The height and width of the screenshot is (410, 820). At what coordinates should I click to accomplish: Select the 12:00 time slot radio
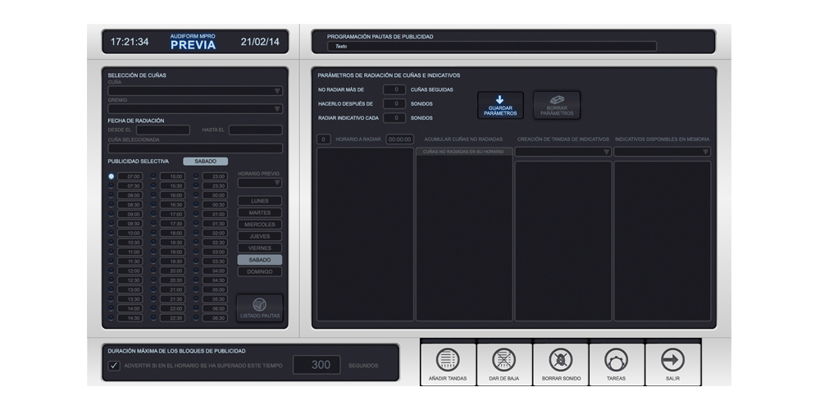[x=111, y=271]
